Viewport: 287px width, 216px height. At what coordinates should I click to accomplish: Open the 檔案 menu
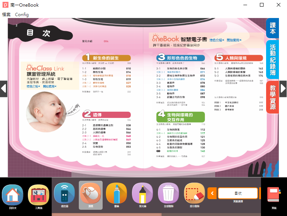click(x=6, y=14)
